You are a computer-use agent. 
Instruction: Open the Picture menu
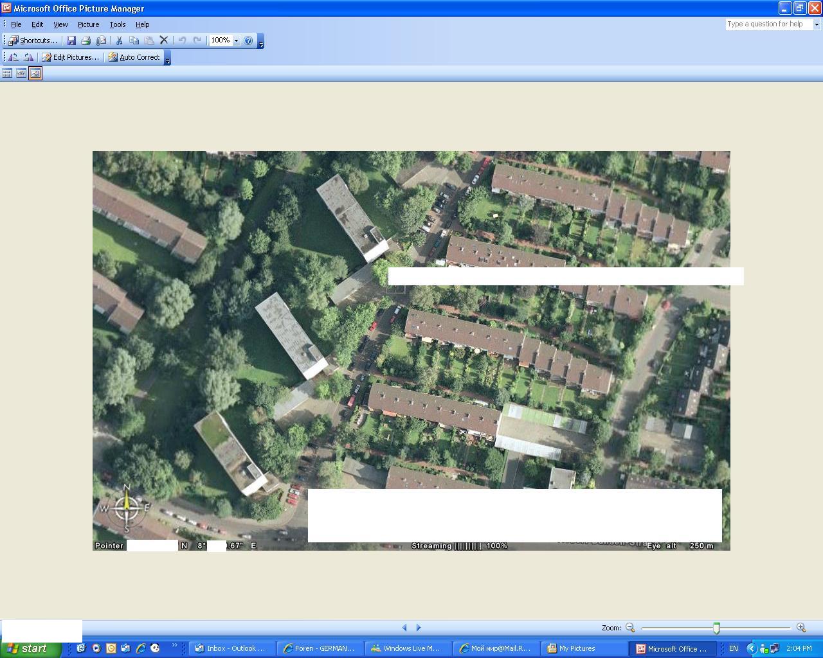click(x=88, y=24)
